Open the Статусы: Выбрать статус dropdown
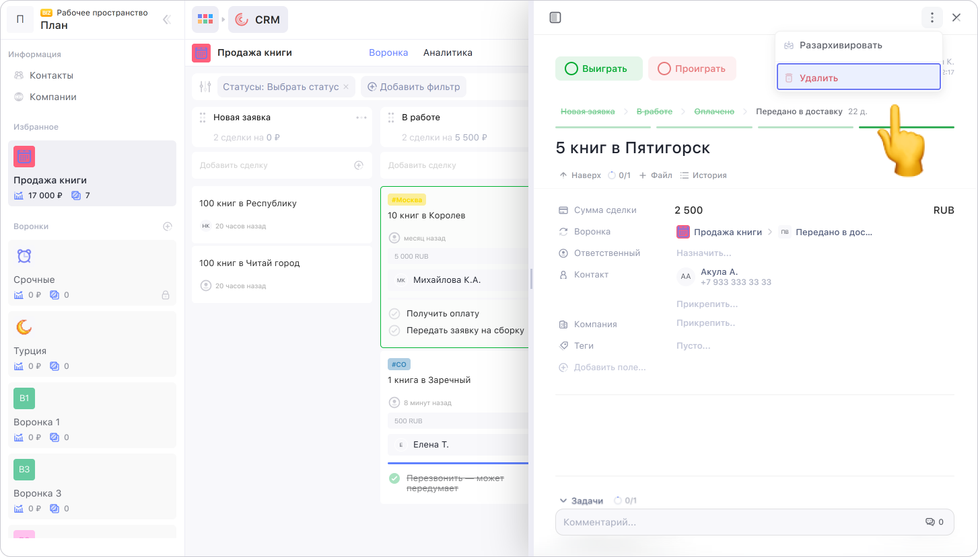The image size is (978, 557). [280, 87]
